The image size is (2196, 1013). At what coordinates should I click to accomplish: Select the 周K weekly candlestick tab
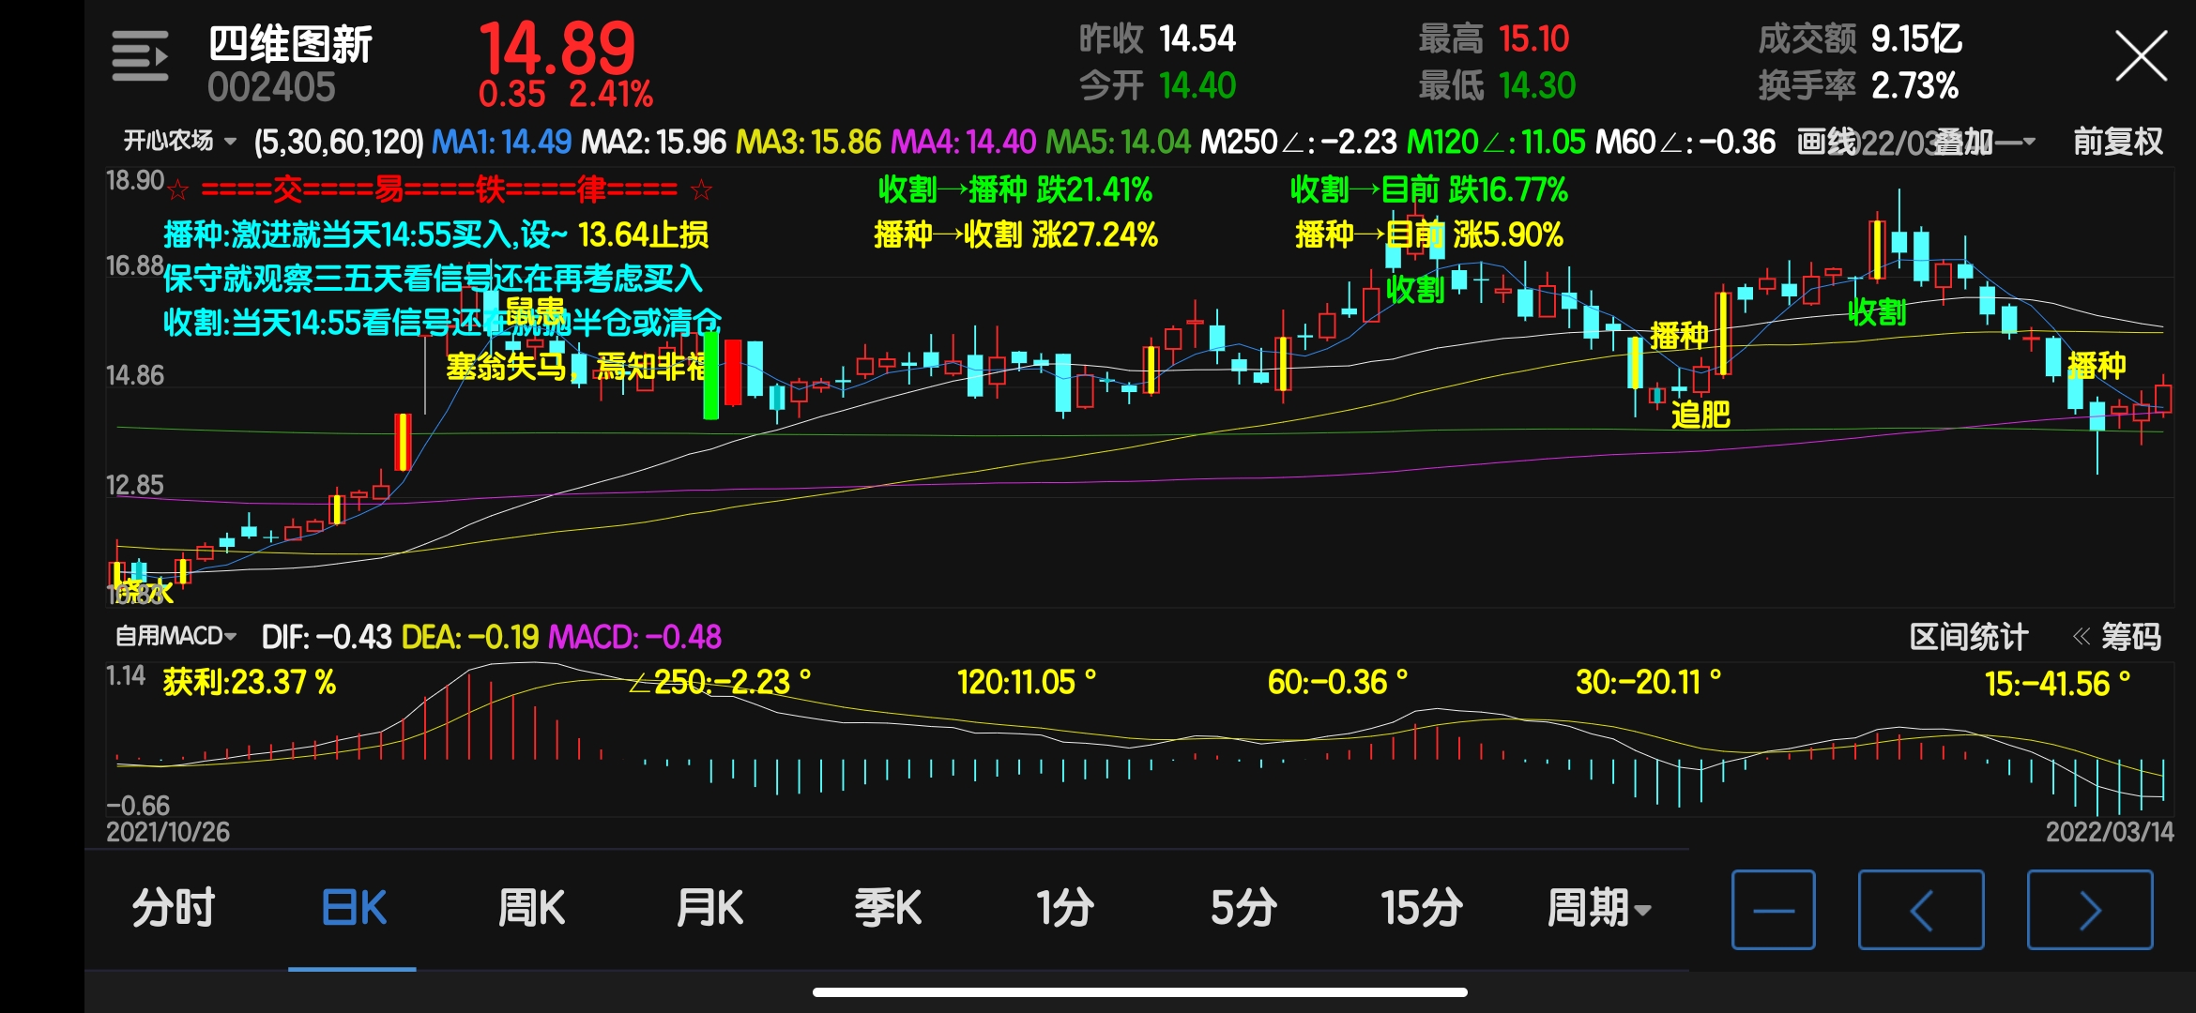tap(531, 908)
